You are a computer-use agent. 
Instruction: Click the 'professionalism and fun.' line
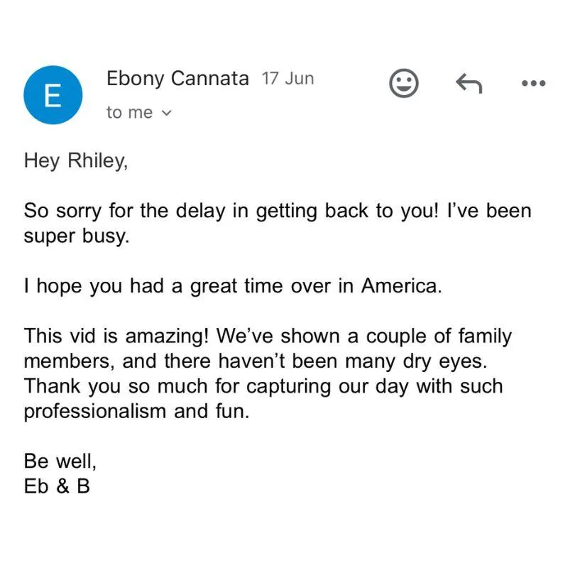pyautogui.click(x=137, y=412)
